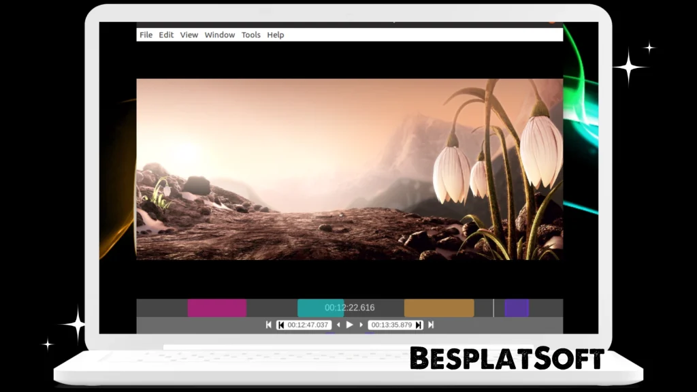
Task: Open the Tools menu
Action: (250, 35)
